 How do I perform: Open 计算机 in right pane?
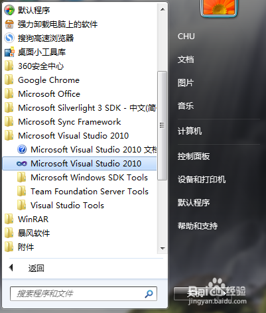click(x=190, y=131)
